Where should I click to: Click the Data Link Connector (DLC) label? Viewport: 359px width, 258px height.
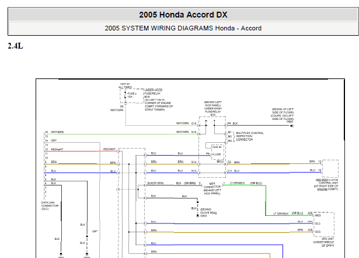[50, 206]
